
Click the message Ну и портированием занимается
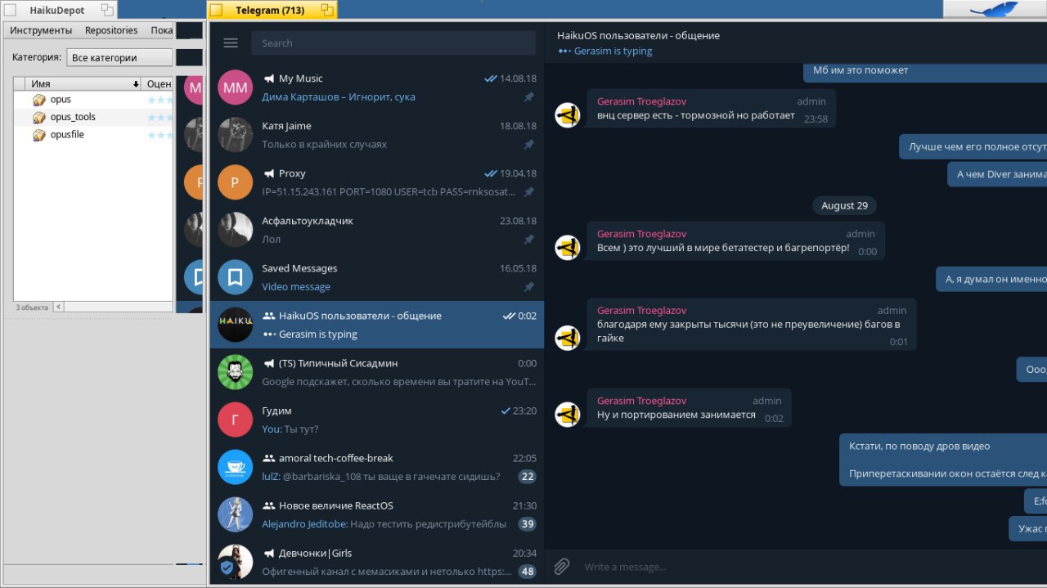coord(676,415)
